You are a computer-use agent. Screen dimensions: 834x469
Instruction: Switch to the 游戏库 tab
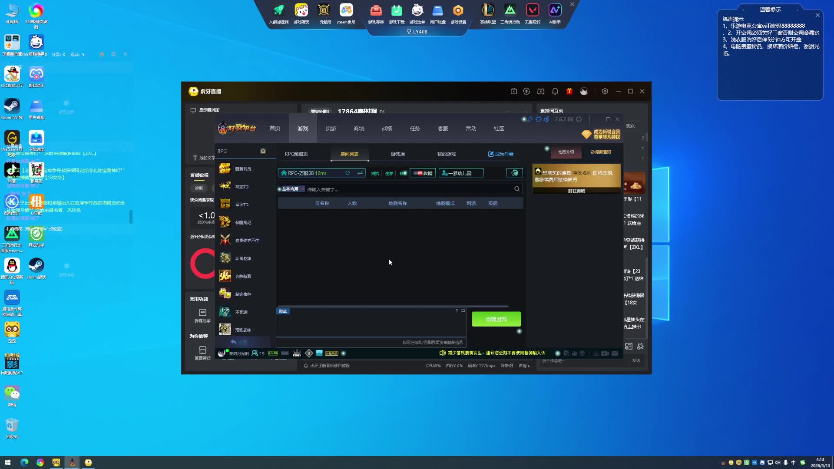(x=398, y=154)
